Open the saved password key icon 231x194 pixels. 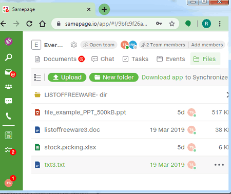click(x=159, y=24)
